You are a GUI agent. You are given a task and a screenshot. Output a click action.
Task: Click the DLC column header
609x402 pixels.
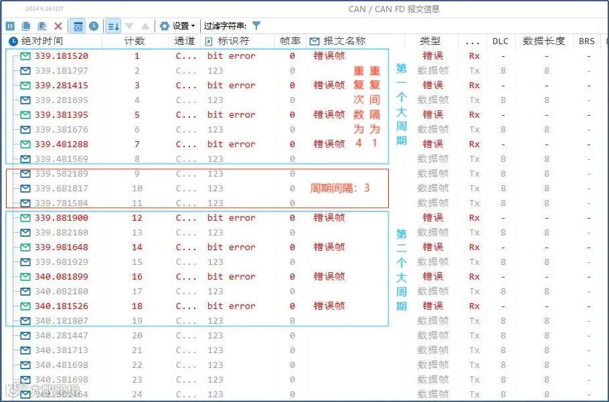(x=501, y=41)
